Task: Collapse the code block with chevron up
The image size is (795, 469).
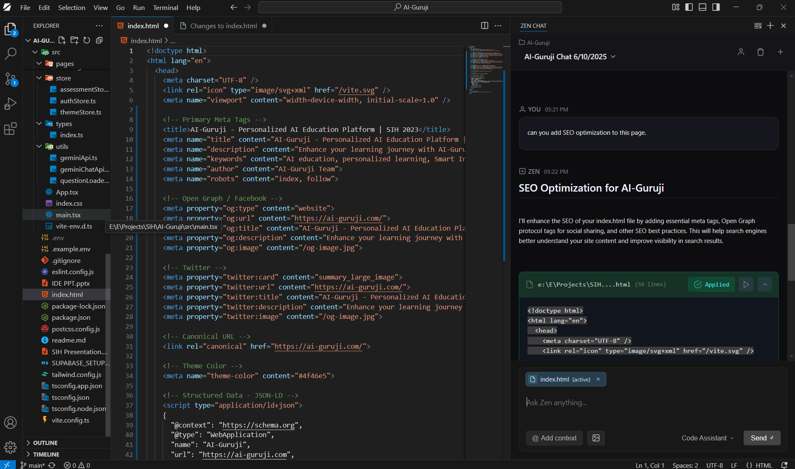Action: click(x=765, y=284)
